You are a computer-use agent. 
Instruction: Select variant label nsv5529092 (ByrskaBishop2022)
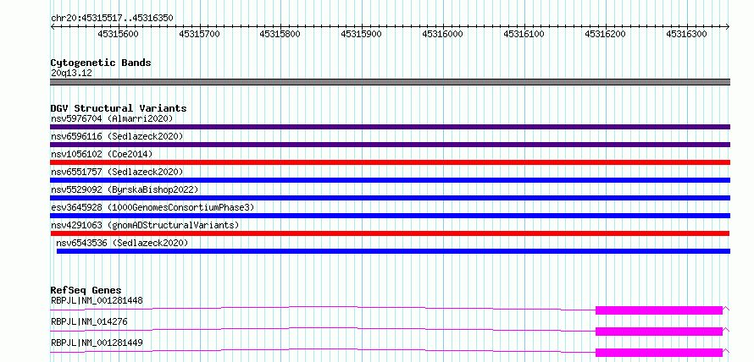coord(125,189)
